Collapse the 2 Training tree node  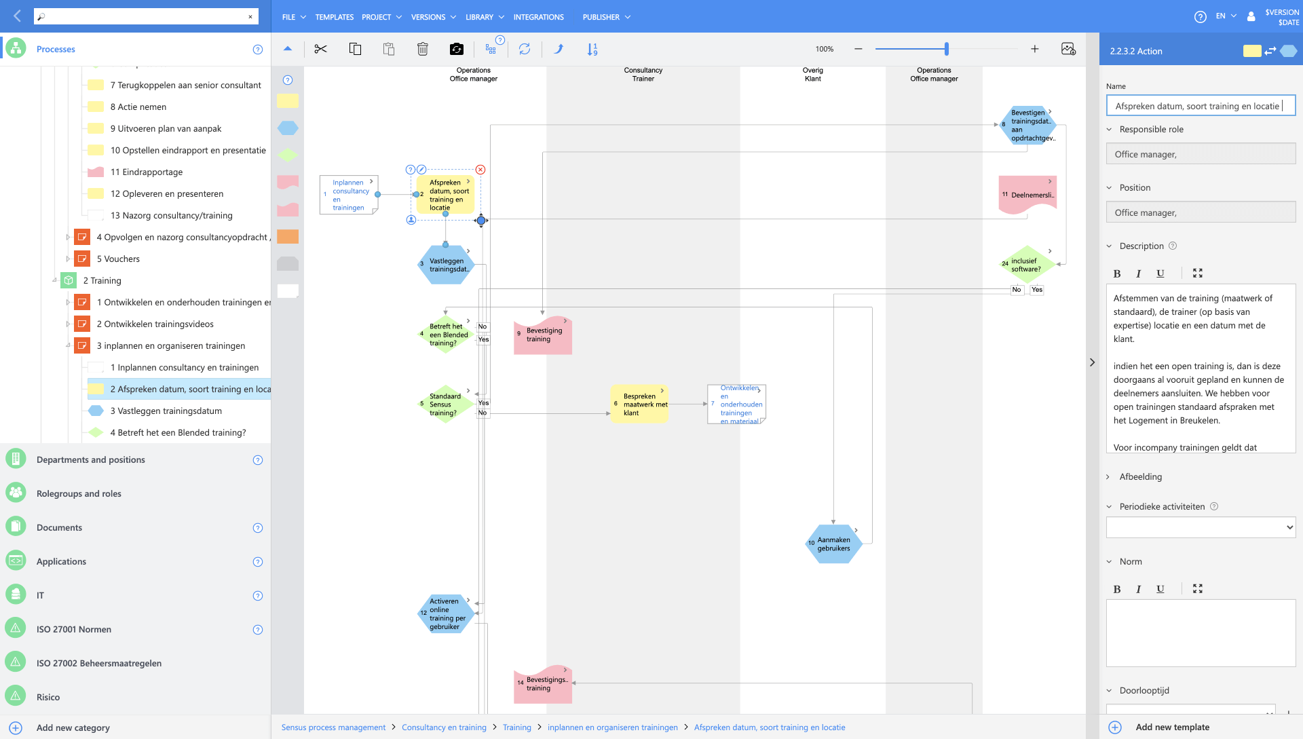point(55,280)
